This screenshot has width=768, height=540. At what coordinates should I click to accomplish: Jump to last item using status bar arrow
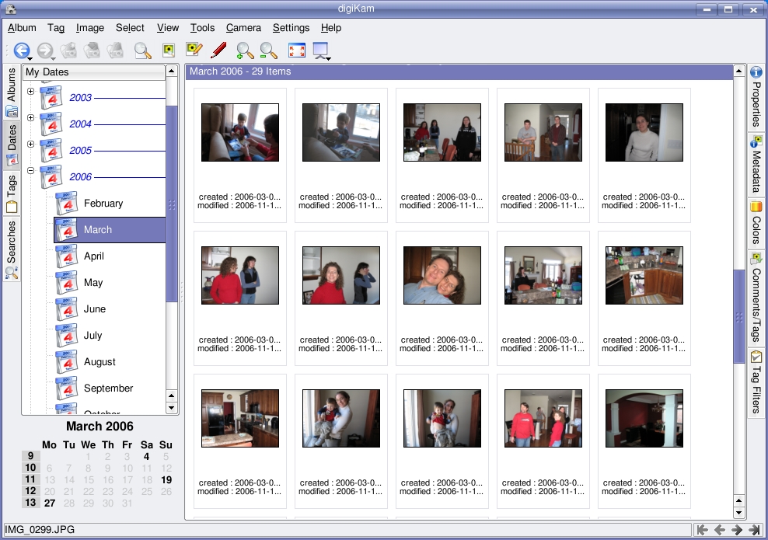tap(754, 530)
